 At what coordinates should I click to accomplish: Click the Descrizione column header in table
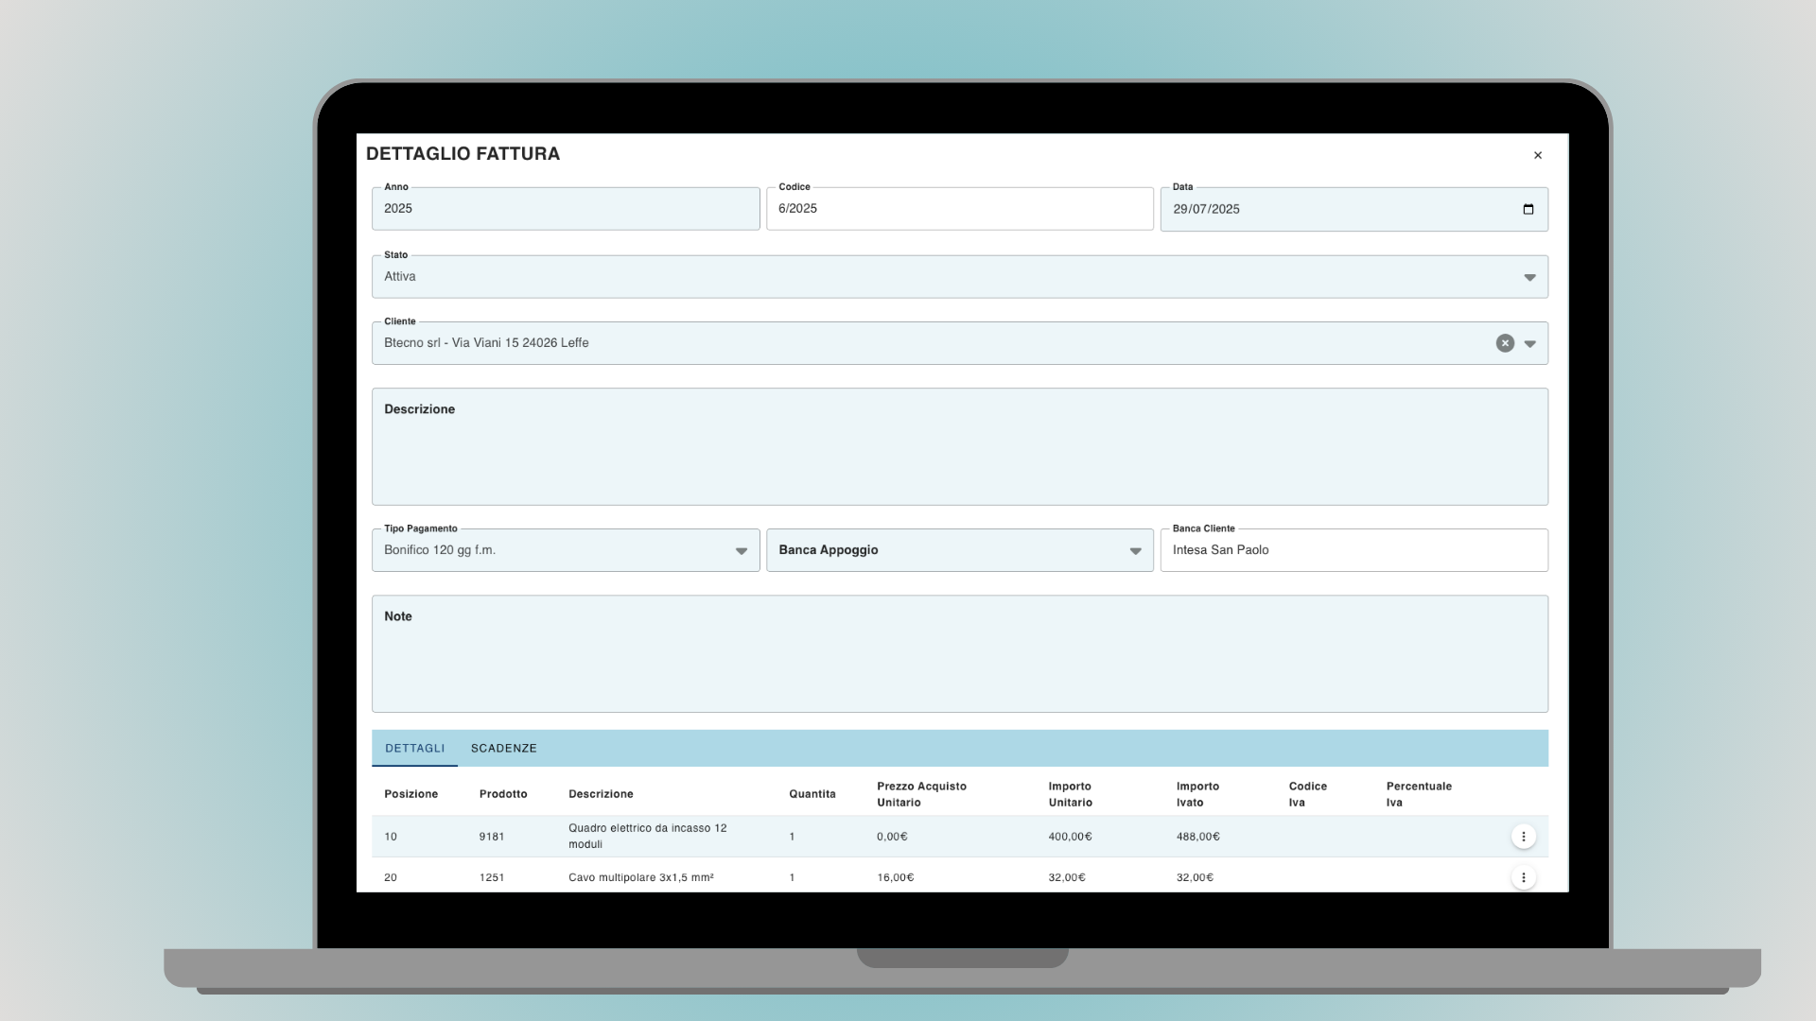click(x=601, y=794)
